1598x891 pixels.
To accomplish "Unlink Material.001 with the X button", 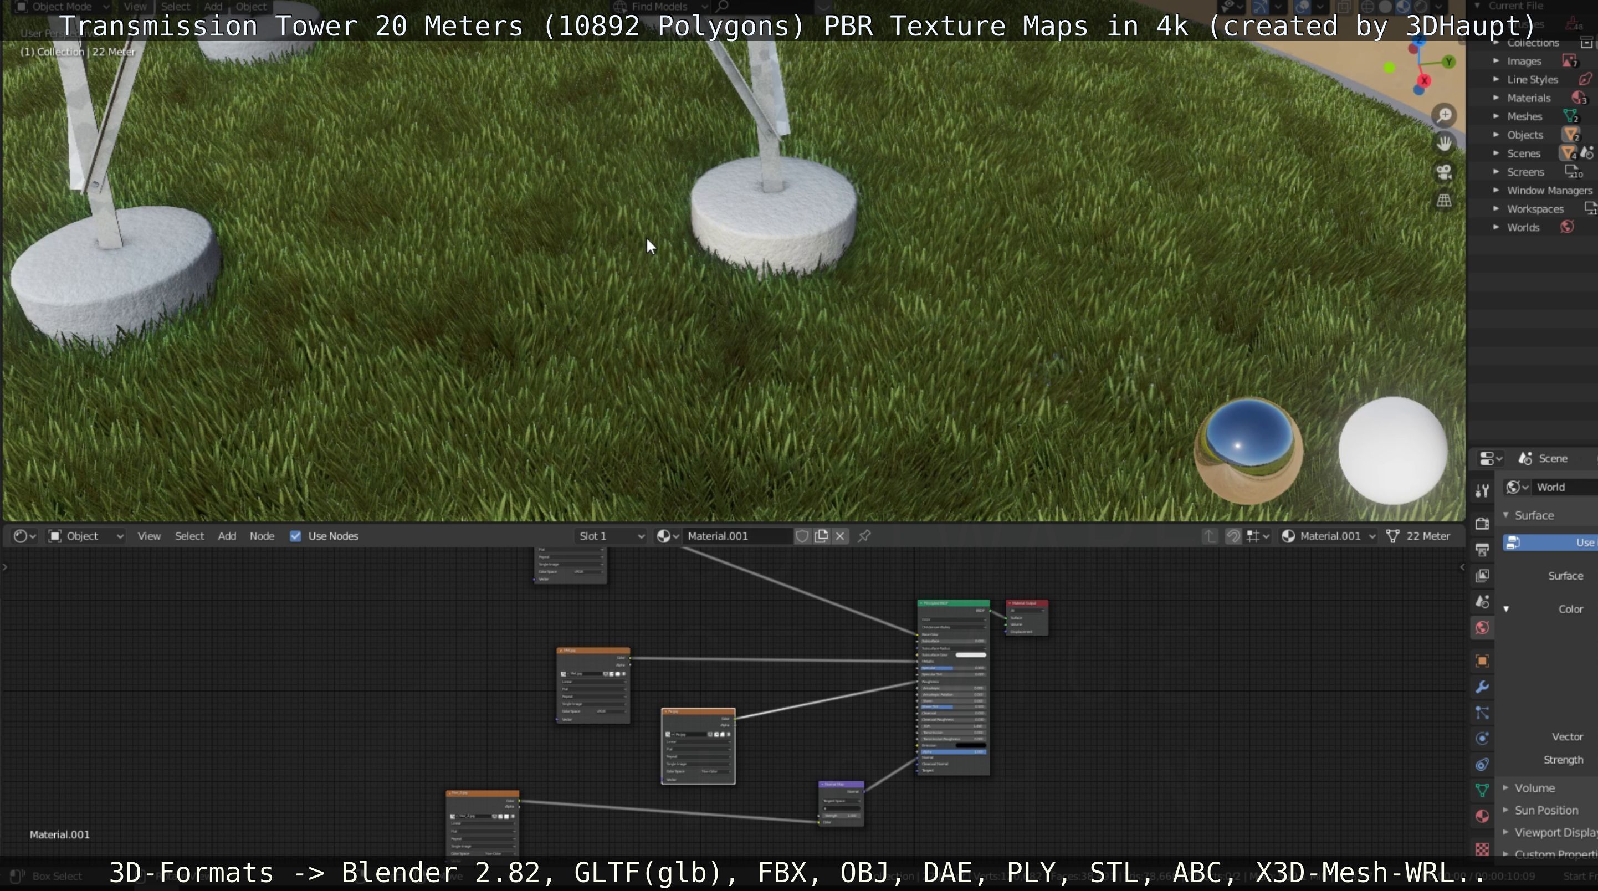I will click(x=840, y=535).
